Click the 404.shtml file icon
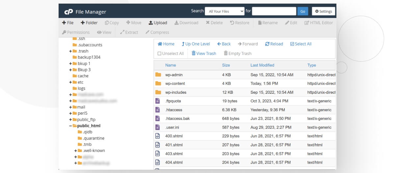 coord(158,162)
